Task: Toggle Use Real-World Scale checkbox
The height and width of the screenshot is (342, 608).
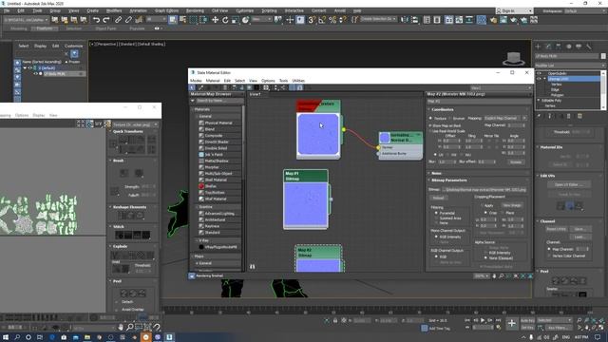Action: tap(430, 131)
